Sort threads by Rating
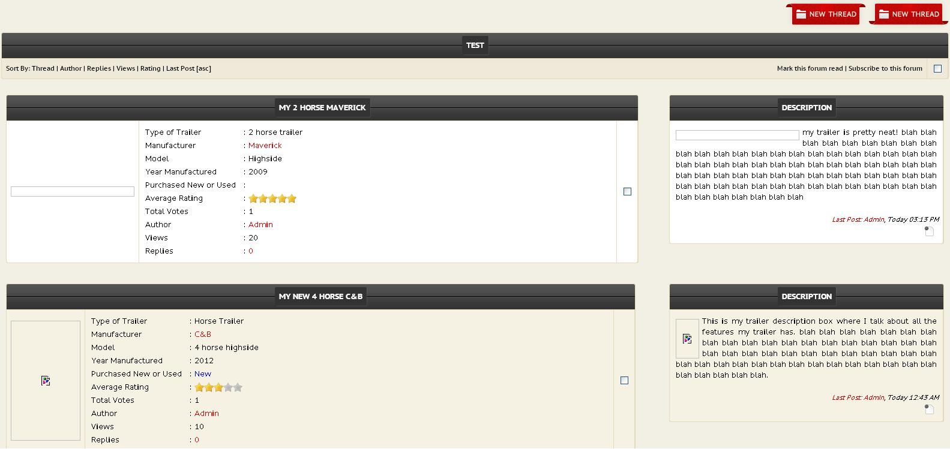The width and height of the screenshot is (950, 449). click(151, 68)
